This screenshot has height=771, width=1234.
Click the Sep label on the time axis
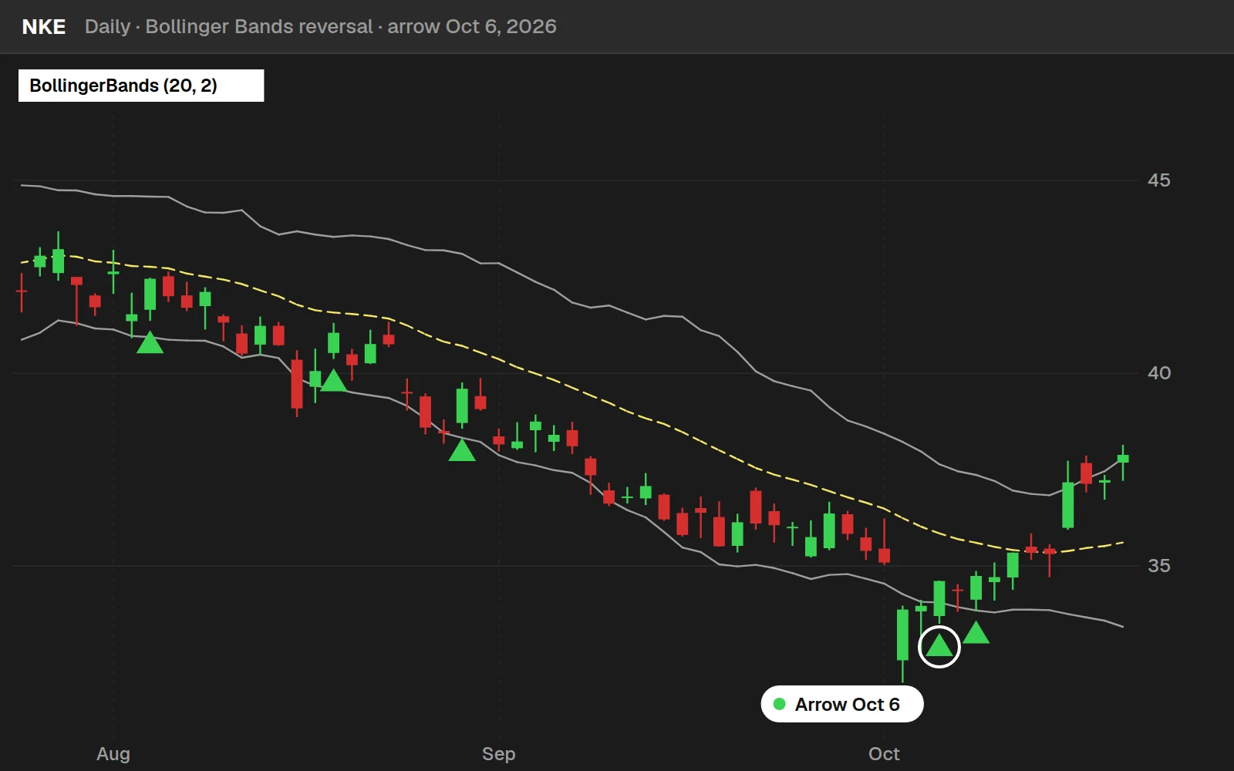(498, 754)
